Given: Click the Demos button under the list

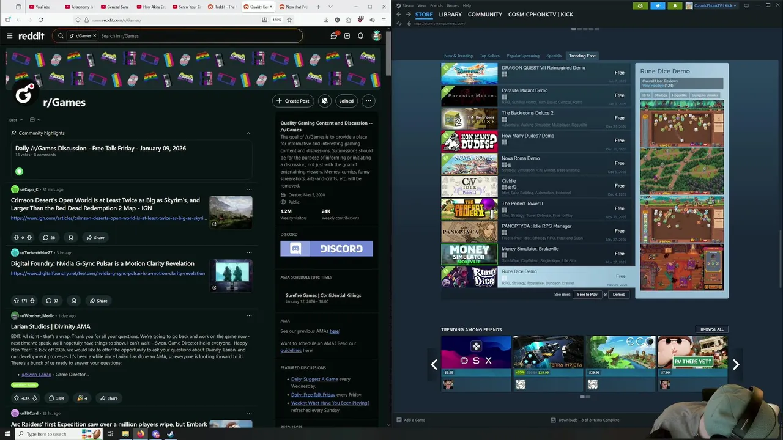Looking at the screenshot, I should 618,295.
